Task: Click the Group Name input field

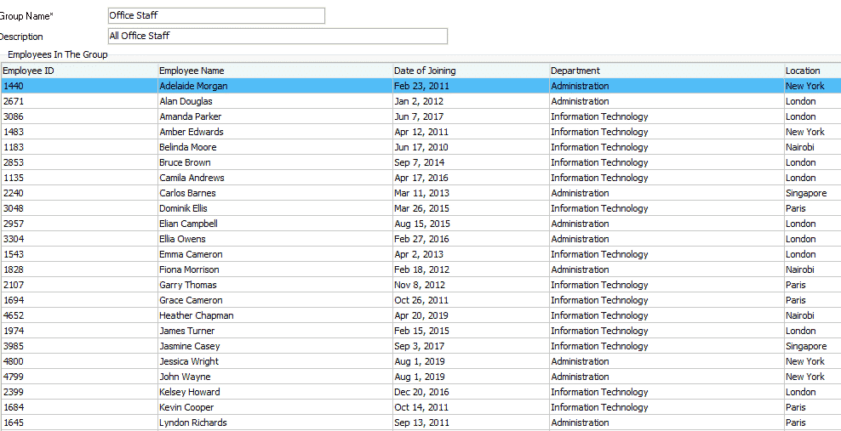Action: click(216, 15)
